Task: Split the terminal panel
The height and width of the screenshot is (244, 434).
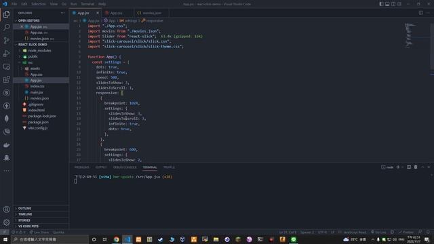Action: point(409,167)
